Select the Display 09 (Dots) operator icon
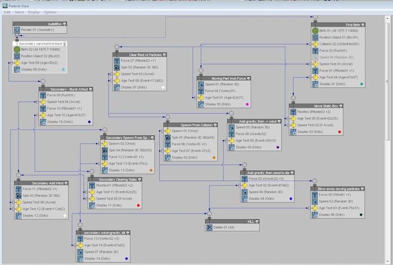This screenshot has width=393, height=265. 17,69
